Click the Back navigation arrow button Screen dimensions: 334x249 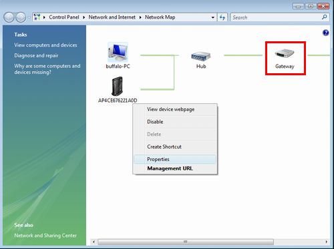[9, 17]
